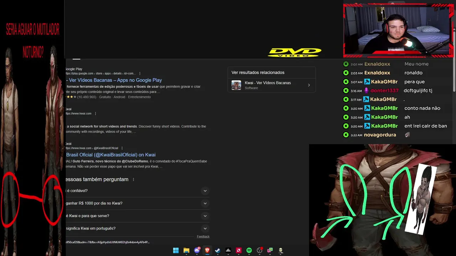Click the streamer webcam feed
Screen dimensions: 456x256
pos(398,30)
